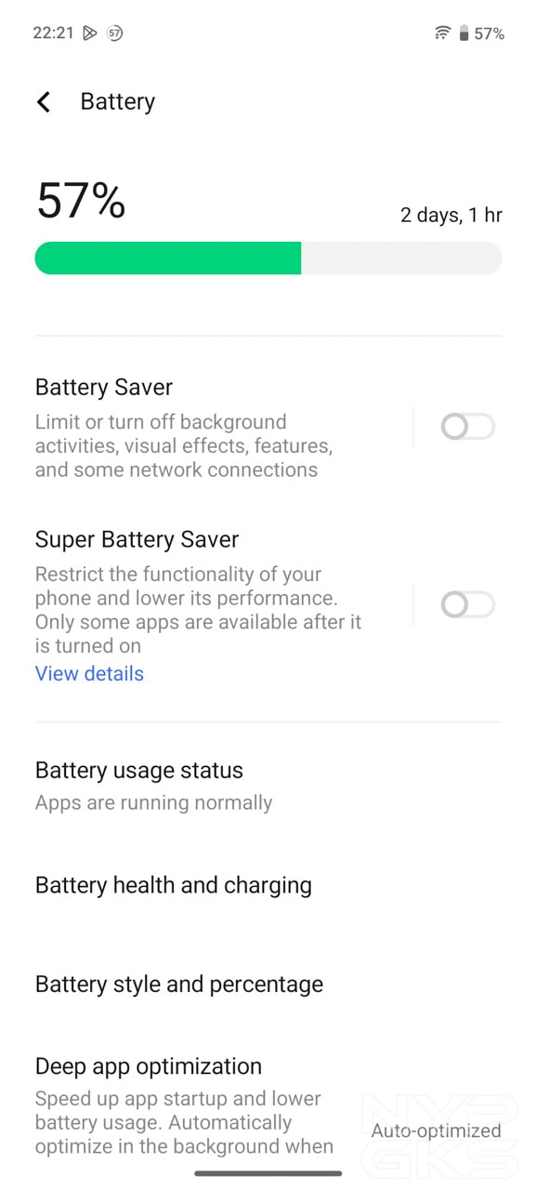Tap Apps are running normally text
Screen dimensions: 537x1190
click(x=153, y=802)
